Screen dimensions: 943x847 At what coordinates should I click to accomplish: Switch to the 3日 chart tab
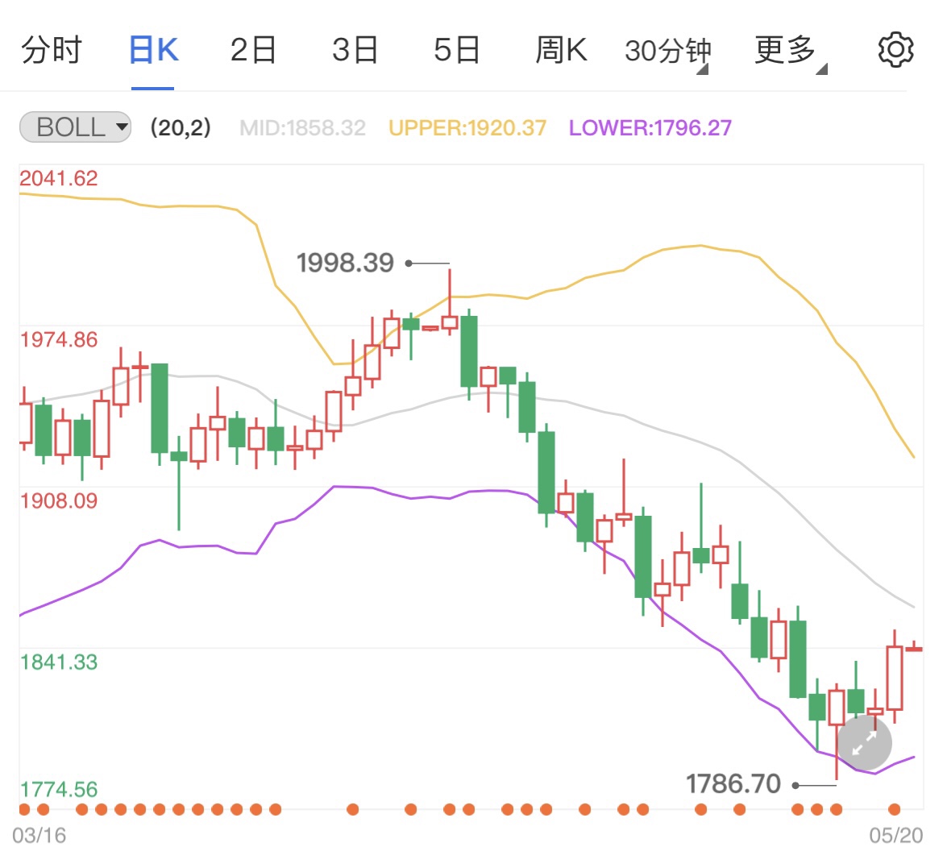(355, 50)
